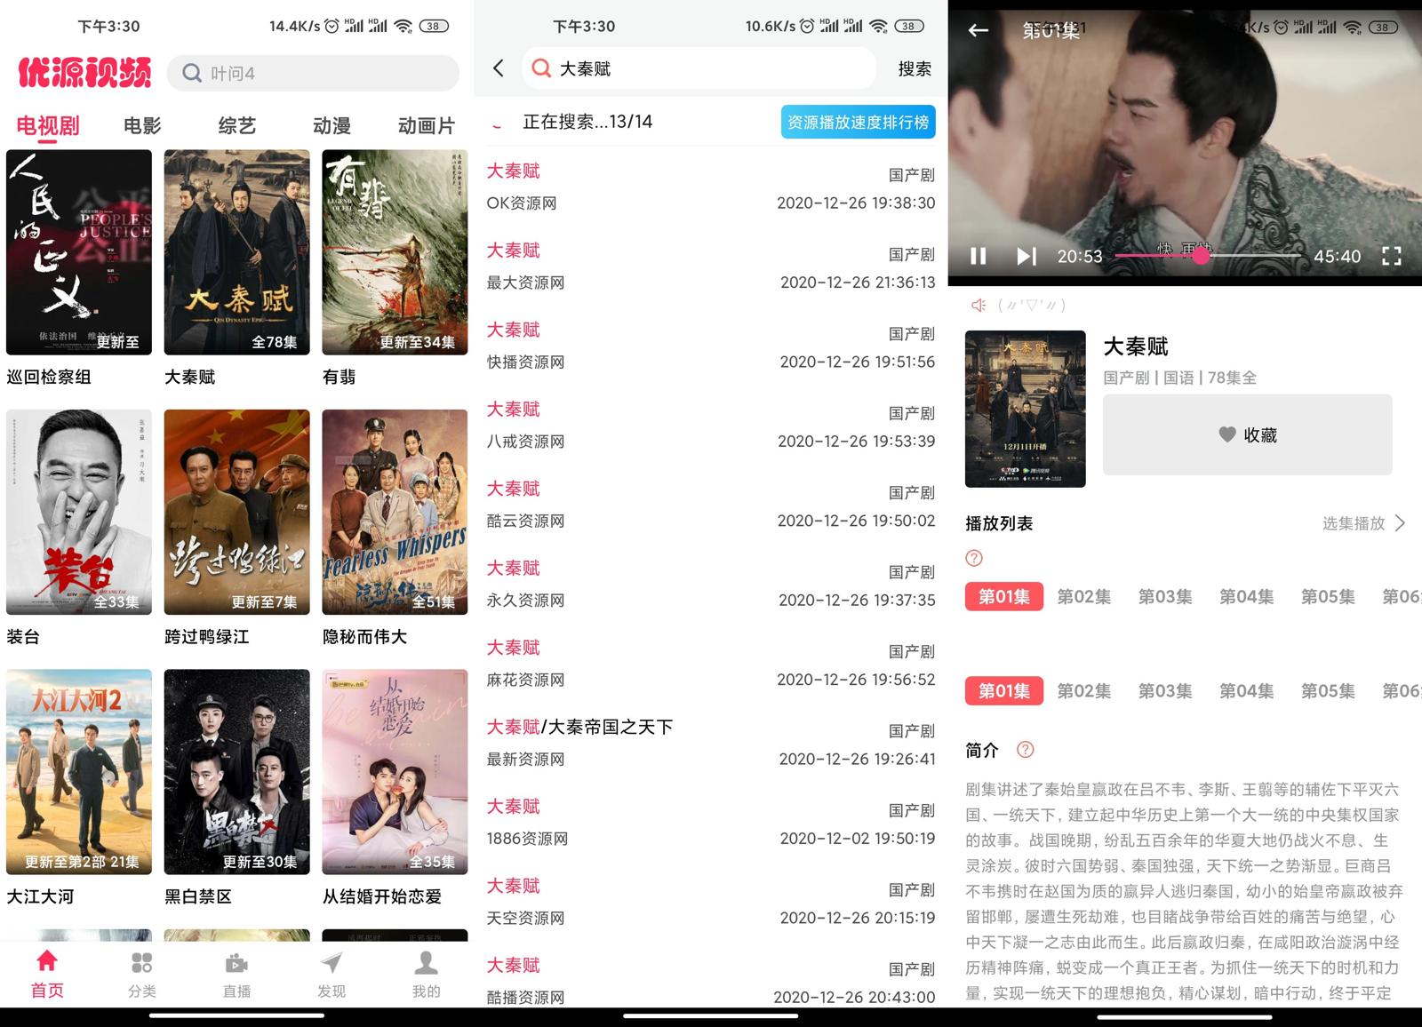Expand 选集播放 episode selection
The width and height of the screenshot is (1422, 1027).
tap(1363, 523)
